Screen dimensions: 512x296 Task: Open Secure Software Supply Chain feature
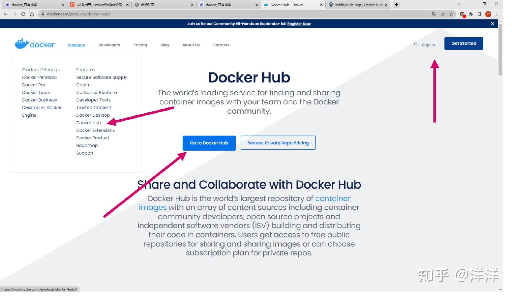(102, 81)
